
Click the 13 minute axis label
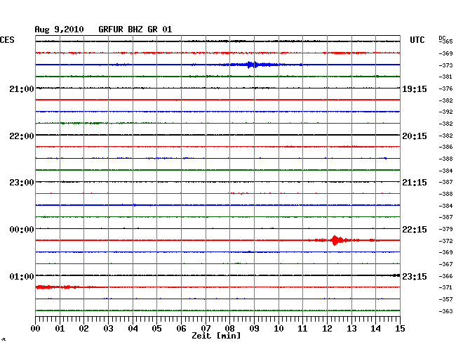(351, 328)
